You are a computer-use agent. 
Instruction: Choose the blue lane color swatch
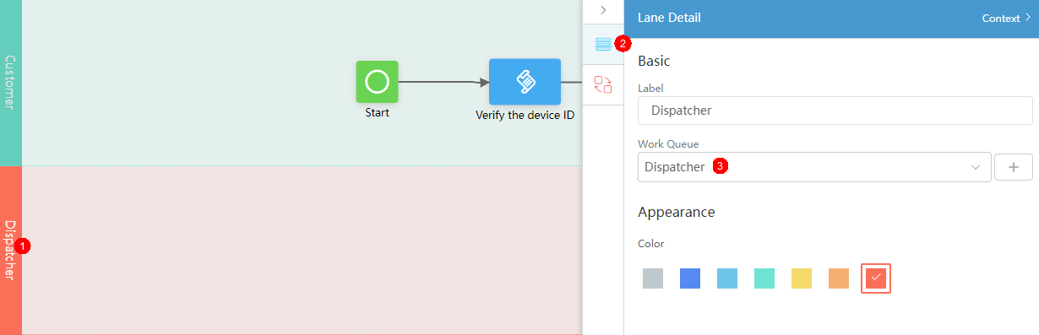690,278
